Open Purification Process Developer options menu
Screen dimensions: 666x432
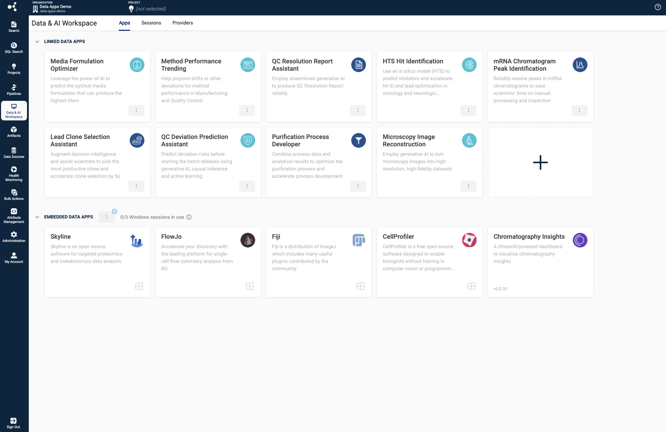358,186
